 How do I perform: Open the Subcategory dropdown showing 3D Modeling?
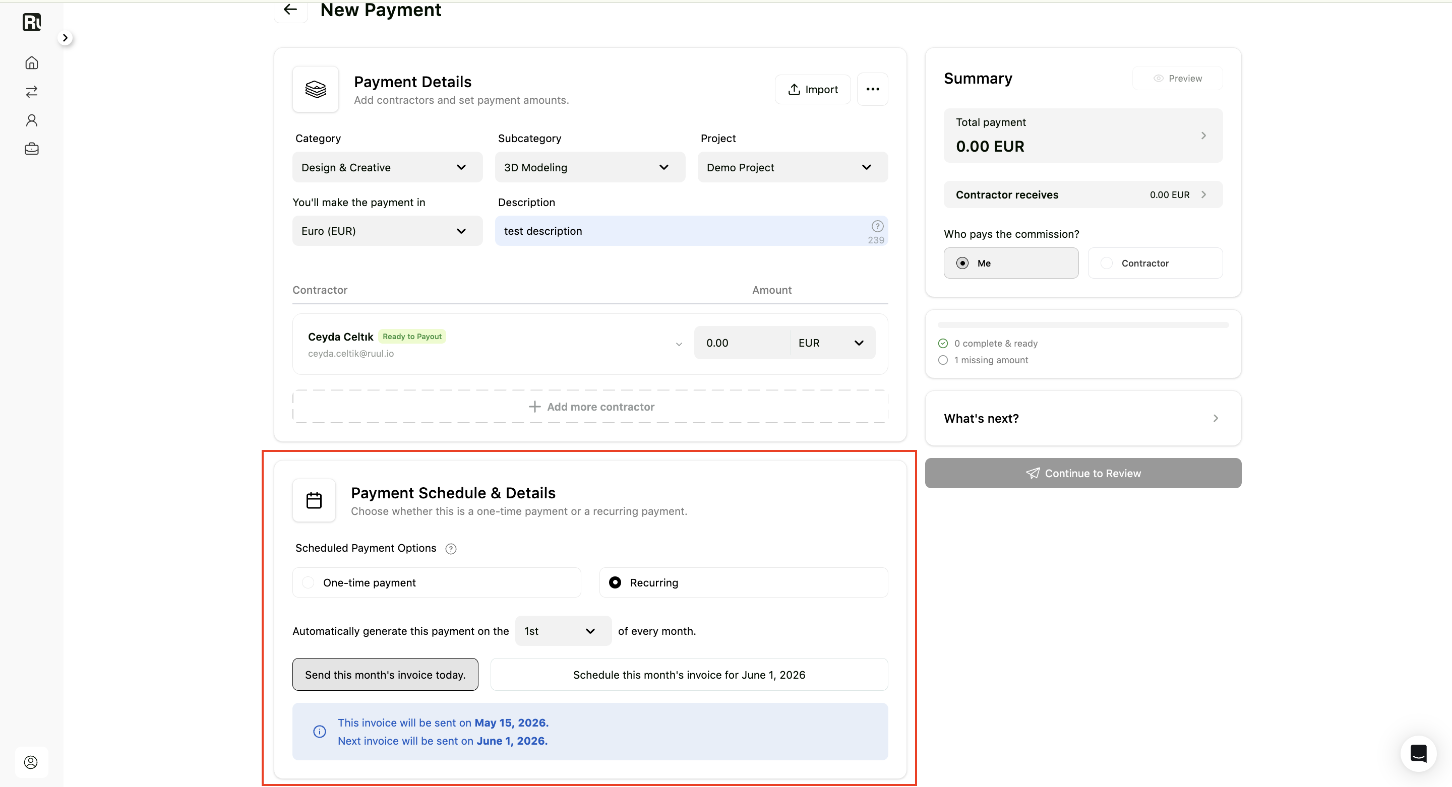[x=589, y=167]
